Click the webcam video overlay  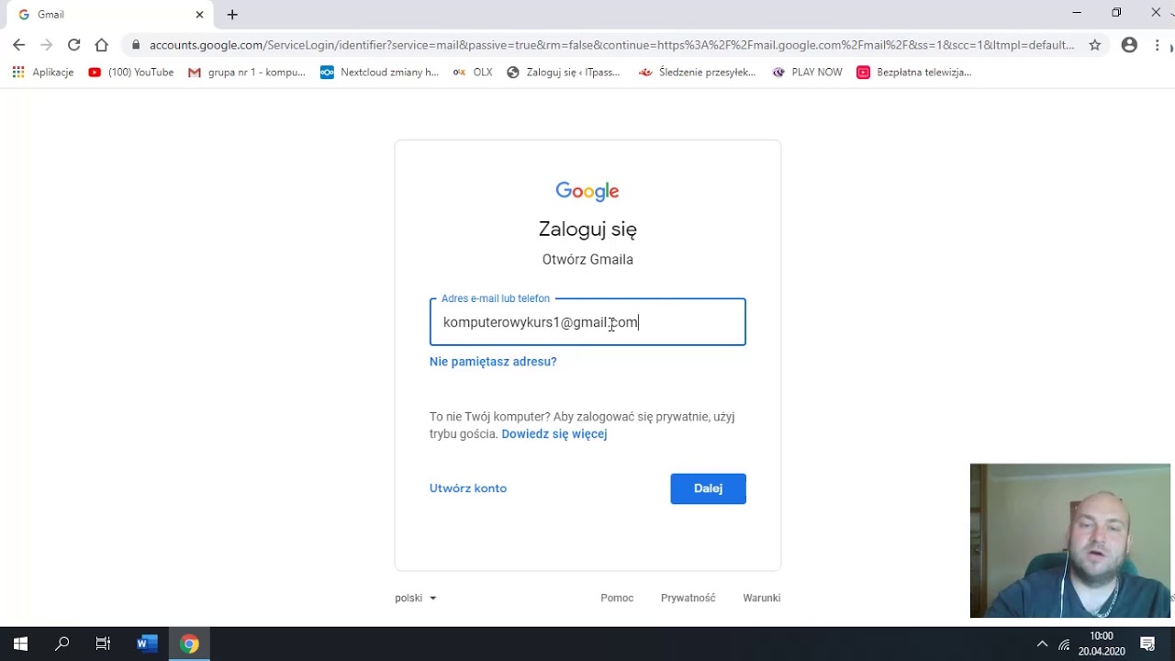pos(1070,541)
